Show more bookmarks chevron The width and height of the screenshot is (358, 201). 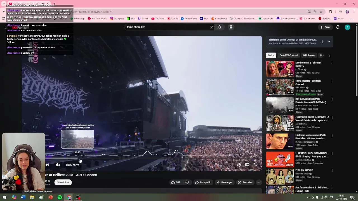351,19
